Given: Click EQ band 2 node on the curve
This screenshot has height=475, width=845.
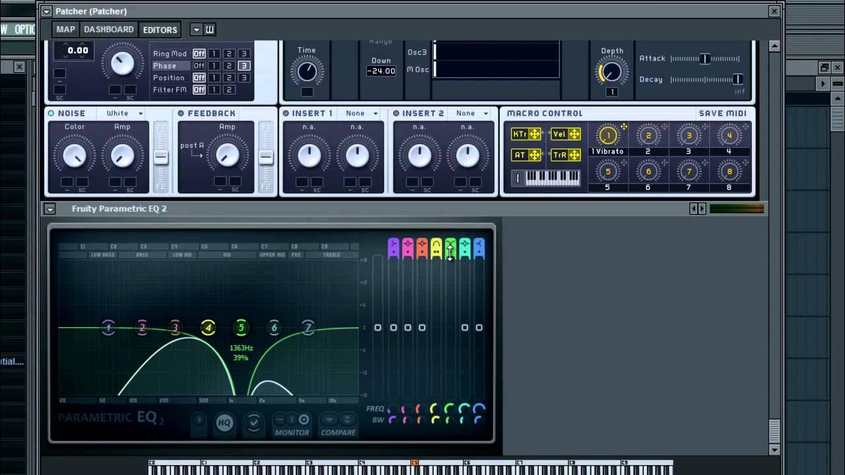Looking at the screenshot, I should coord(142,327).
